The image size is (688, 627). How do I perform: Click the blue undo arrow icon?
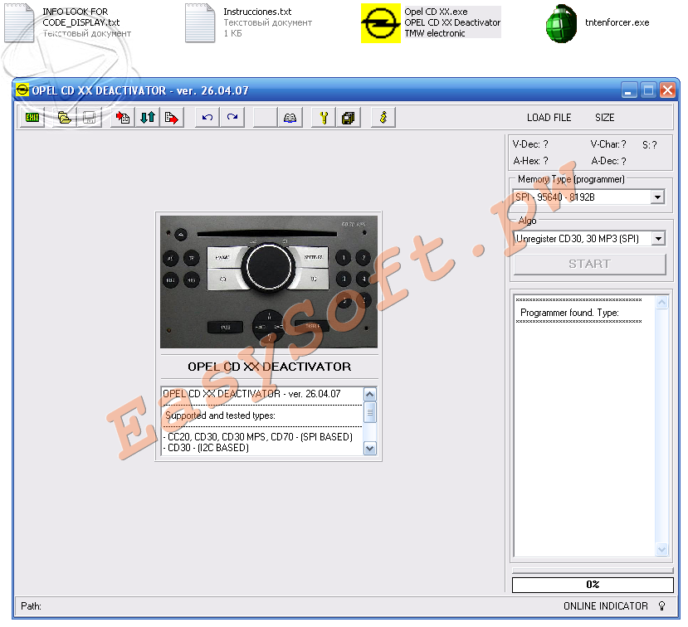[x=207, y=118]
